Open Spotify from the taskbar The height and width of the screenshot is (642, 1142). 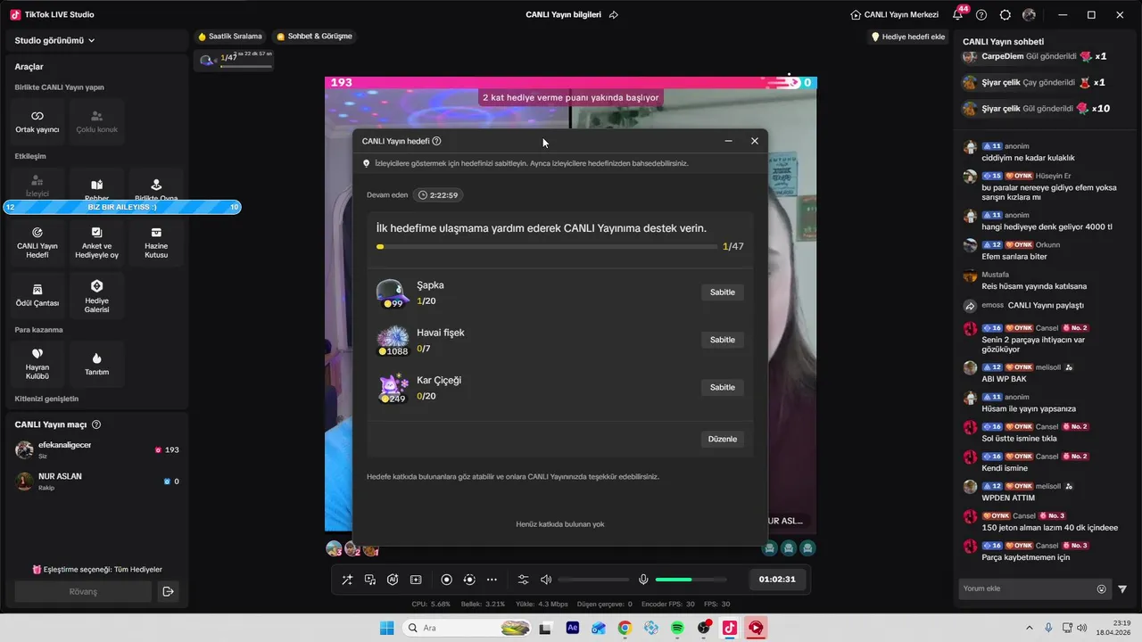677,628
